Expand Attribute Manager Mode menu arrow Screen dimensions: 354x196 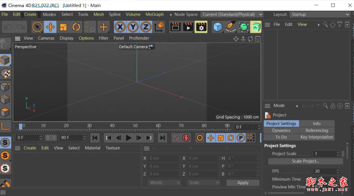pyautogui.click(x=297, y=106)
